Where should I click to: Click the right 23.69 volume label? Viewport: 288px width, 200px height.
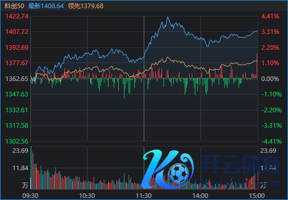[x=268, y=151]
